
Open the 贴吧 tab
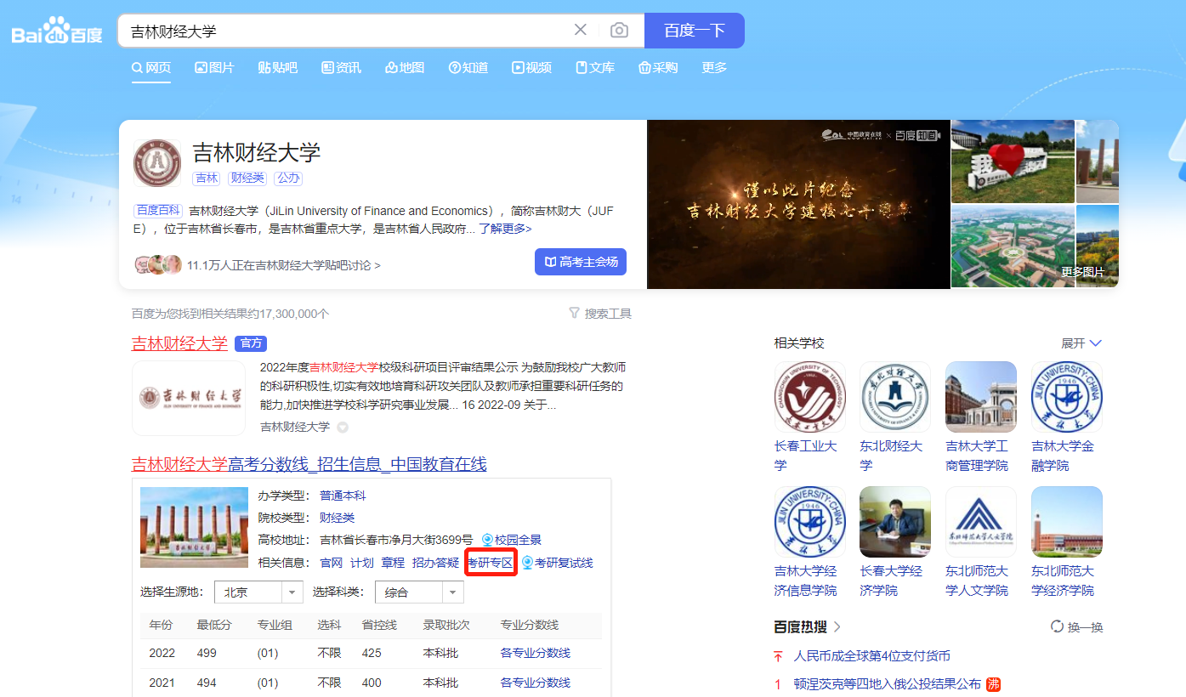[278, 68]
